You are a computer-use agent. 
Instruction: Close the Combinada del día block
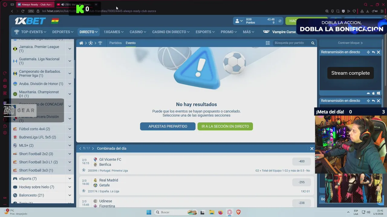click(312, 149)
